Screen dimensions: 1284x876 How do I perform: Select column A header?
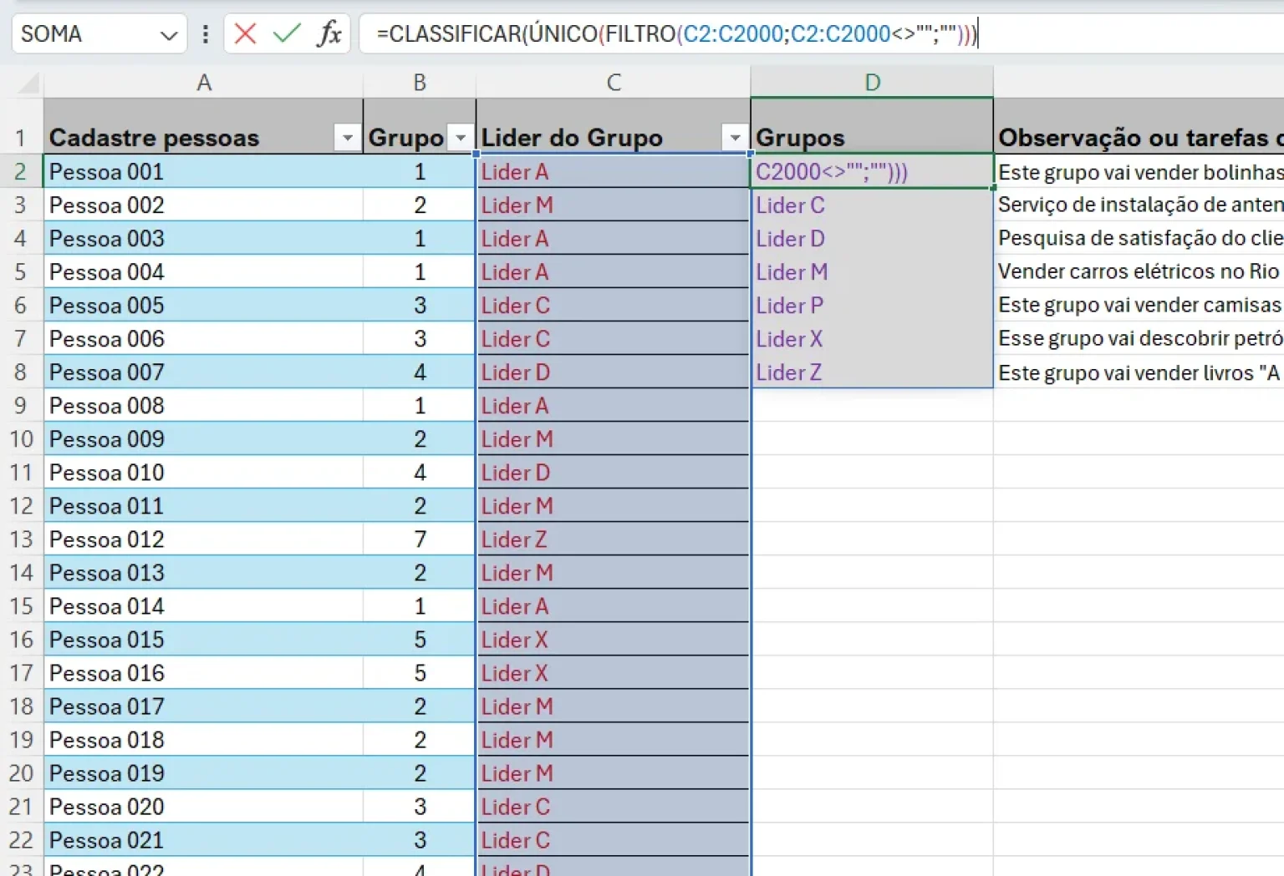click(x=203, y=83)
